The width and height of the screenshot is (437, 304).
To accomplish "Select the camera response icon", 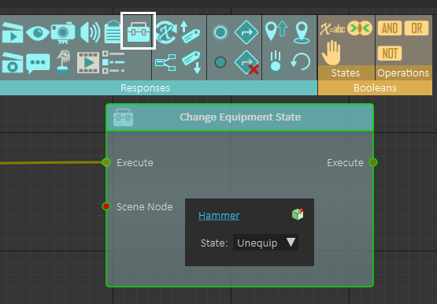I will pyautogui.click(x=63, y=32).
